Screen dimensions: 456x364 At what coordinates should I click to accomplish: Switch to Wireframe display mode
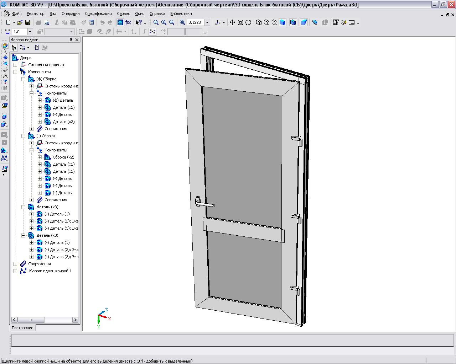[259, 22]
